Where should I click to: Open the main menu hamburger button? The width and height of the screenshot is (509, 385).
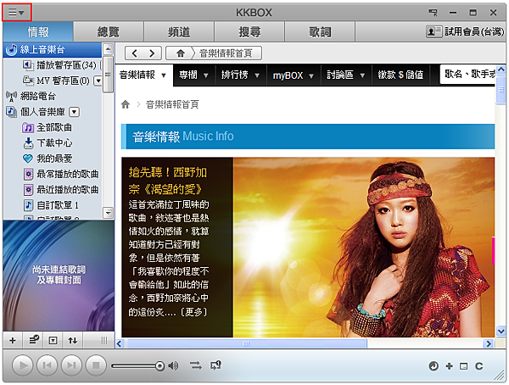[x=16, y=13]
